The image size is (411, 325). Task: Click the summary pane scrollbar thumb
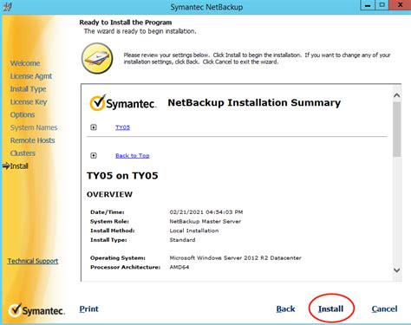coord(397,129)
